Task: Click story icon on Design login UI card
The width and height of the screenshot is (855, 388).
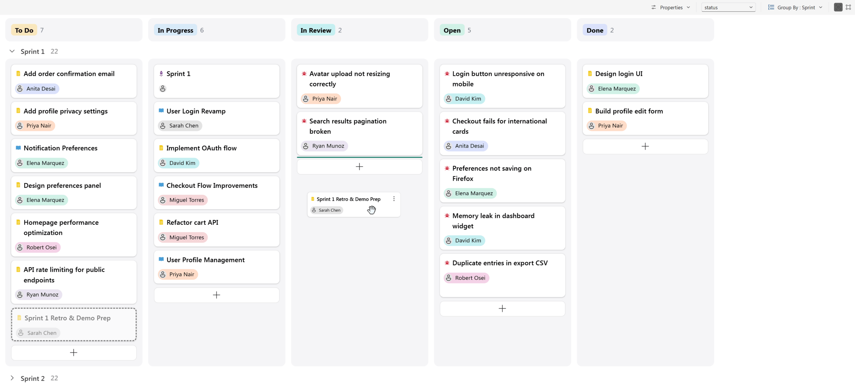Action: 590,73
